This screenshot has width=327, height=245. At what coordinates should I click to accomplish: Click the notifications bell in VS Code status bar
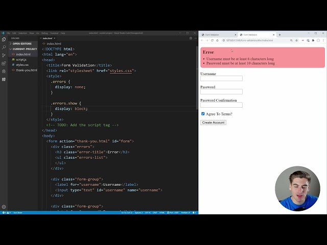pos(194,213)
